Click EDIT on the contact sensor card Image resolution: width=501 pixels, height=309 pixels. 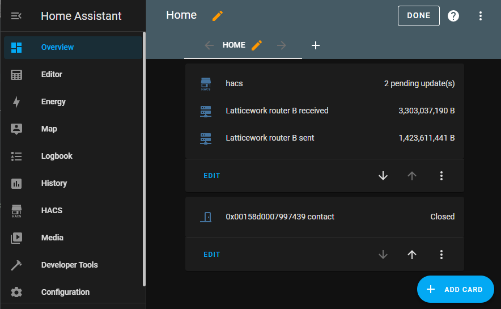[212, 255]
